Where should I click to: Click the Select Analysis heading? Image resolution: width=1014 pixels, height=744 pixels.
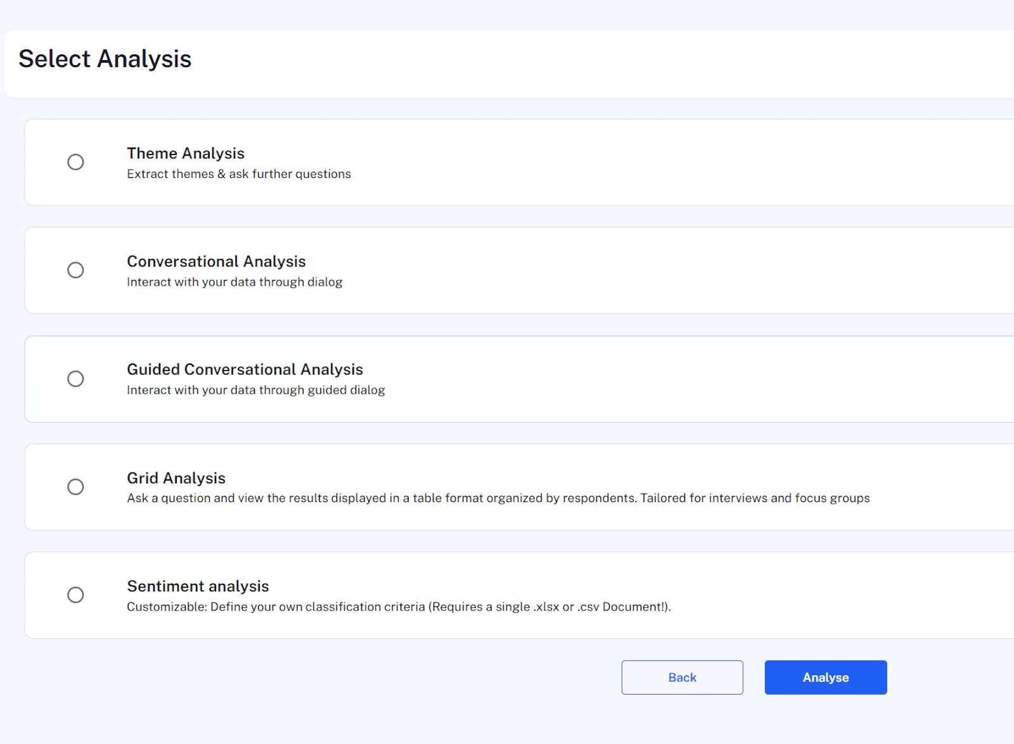click(x=105, y=59)
